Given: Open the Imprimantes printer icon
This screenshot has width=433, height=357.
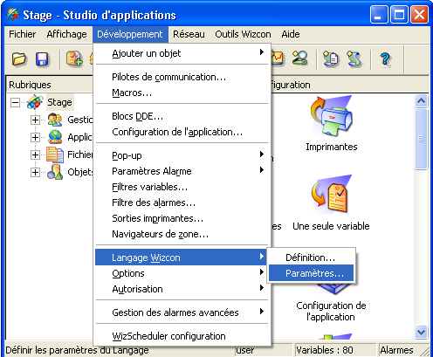Looking at the screenshot, I should pos(332,116).
